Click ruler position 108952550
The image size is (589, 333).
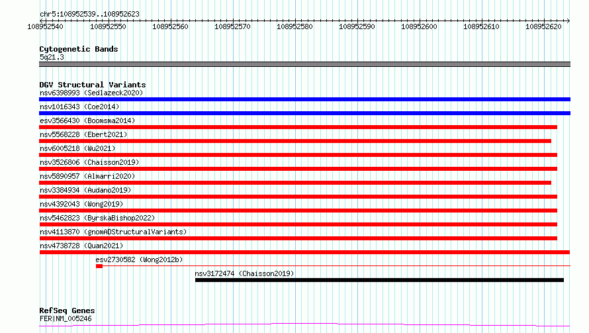(108, 26)
